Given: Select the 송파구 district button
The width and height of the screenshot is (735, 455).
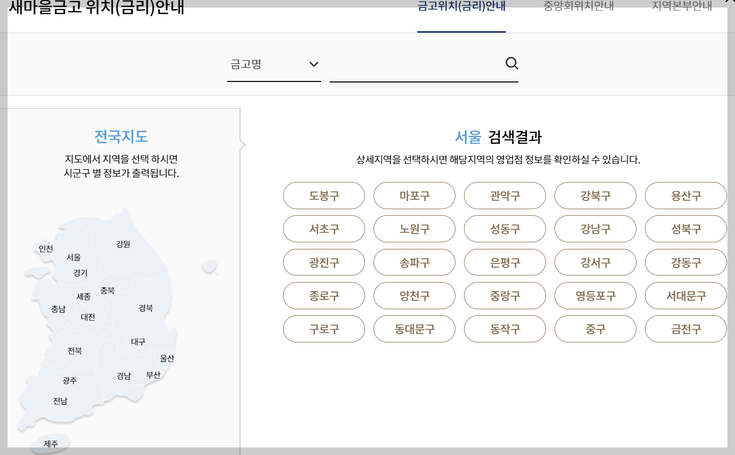Looking at the screenshot, I should pos(414,262).
